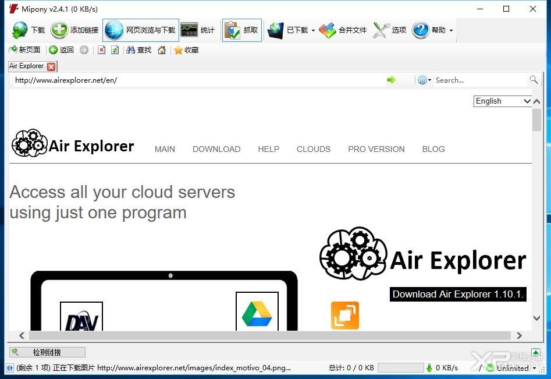Open the 帮助 help button
This screenshot has width=551, height=379.
[x=429, y=30]
